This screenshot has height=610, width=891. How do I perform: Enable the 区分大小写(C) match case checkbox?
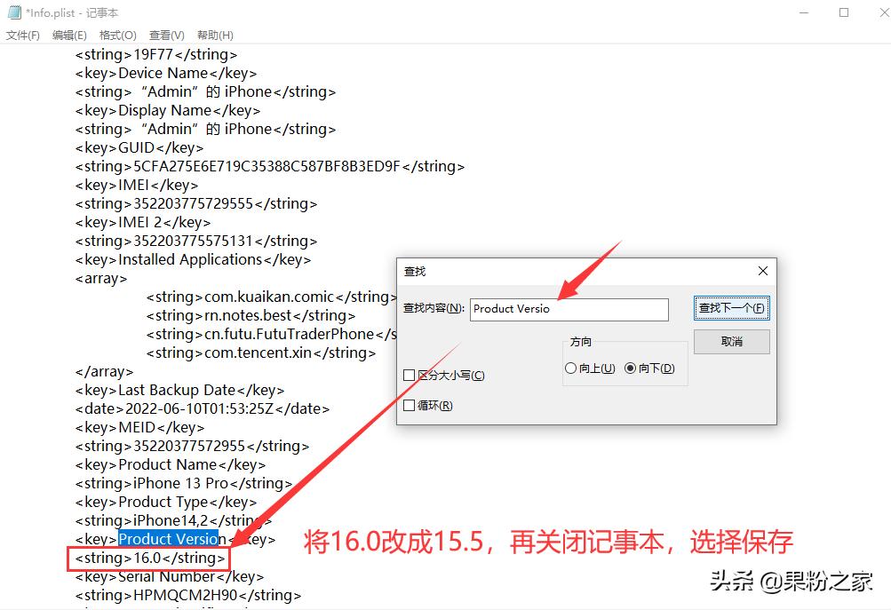(409, 375)
